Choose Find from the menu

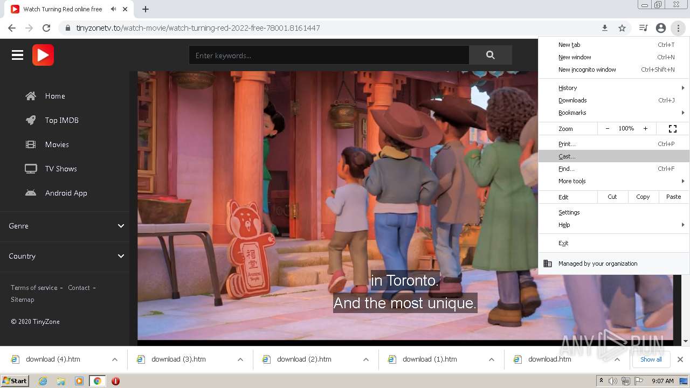614,169
